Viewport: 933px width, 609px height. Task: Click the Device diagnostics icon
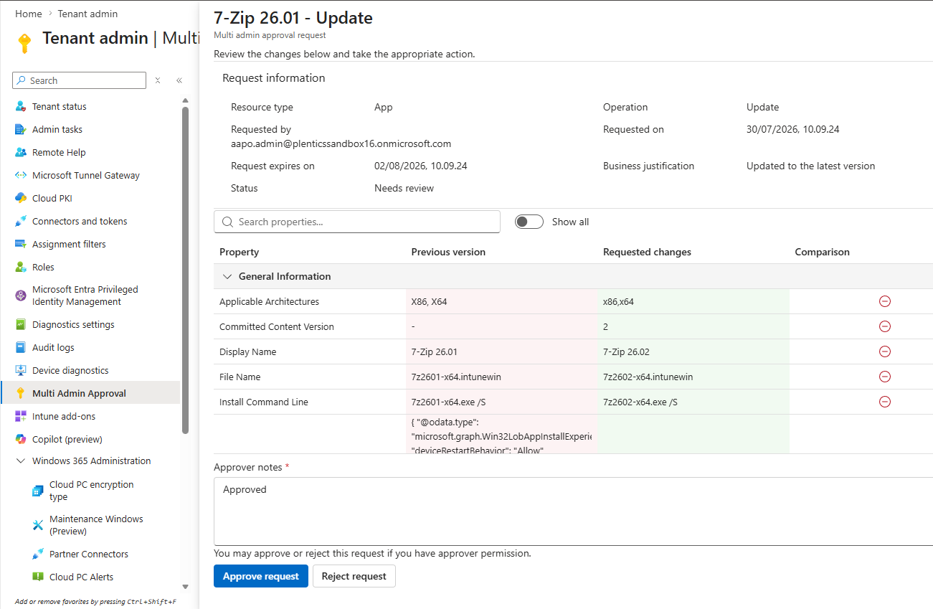pyautogui.click(x=21, y=370)
